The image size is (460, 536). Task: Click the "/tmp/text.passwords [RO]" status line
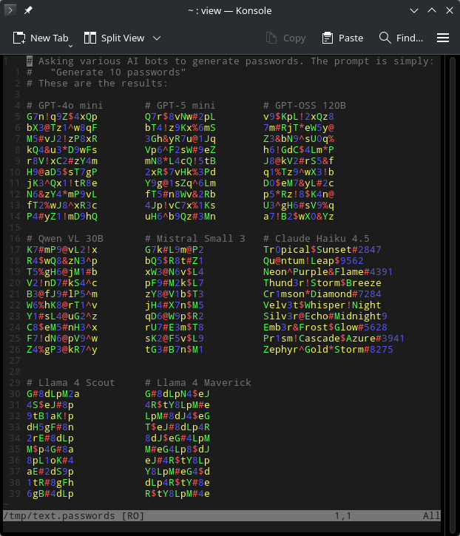74,515
